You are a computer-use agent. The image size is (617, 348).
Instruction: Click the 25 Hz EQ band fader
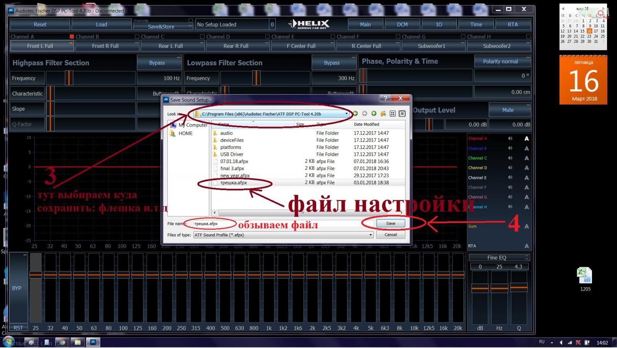pyautogui.click(x=35, y=274)
